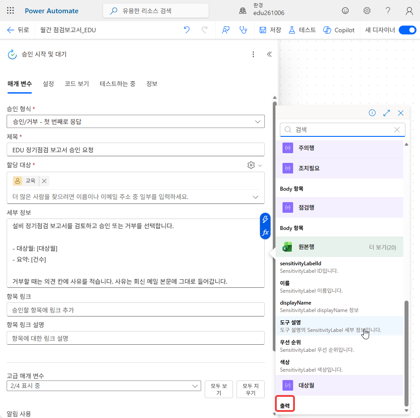Close the dynamic content panel
Screen dimensions: 420x418
tap(401, 113)
